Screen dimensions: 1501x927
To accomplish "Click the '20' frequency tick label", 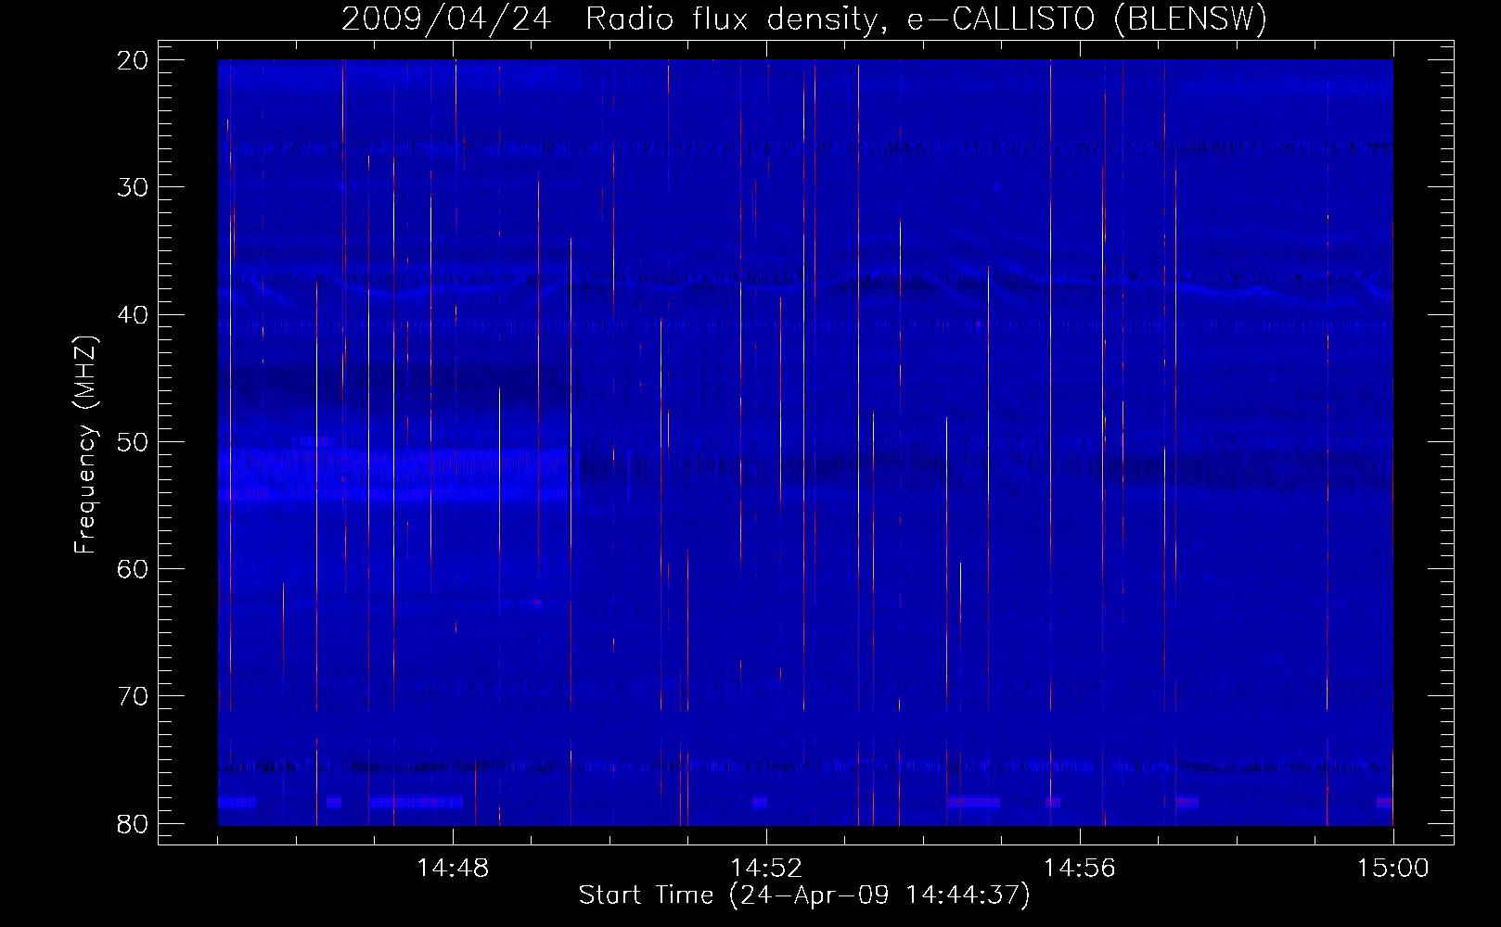I will coord(134,60).
